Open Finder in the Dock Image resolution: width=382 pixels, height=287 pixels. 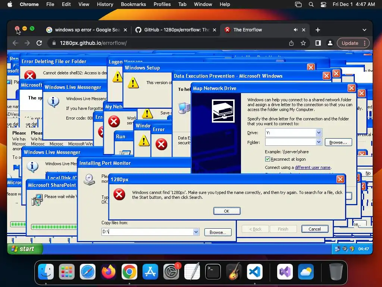click(46, 272)
